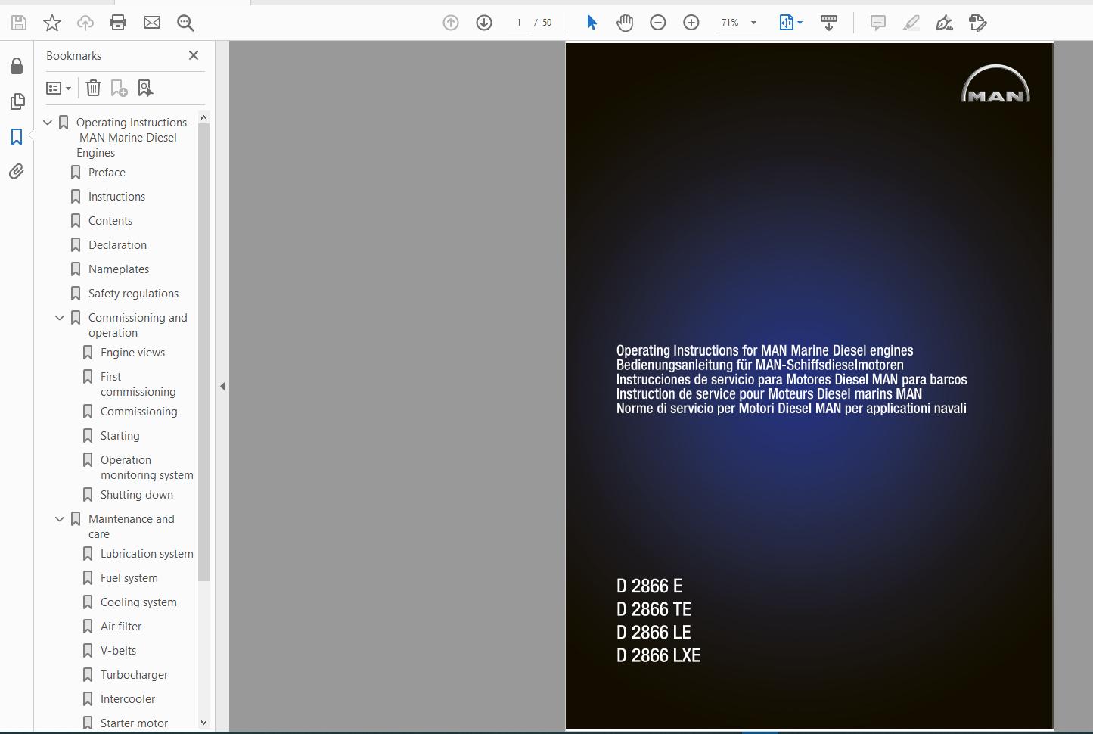The height and width of the screenshot is (734, 1093).
Task: Delete the selected bookmark trash icon
Action: tap(93, 89)
